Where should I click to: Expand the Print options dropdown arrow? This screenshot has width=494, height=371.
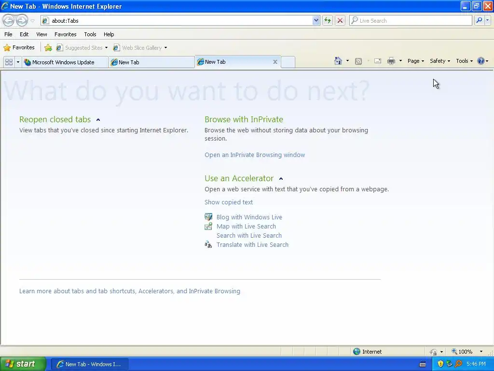(x=400, y=61)
